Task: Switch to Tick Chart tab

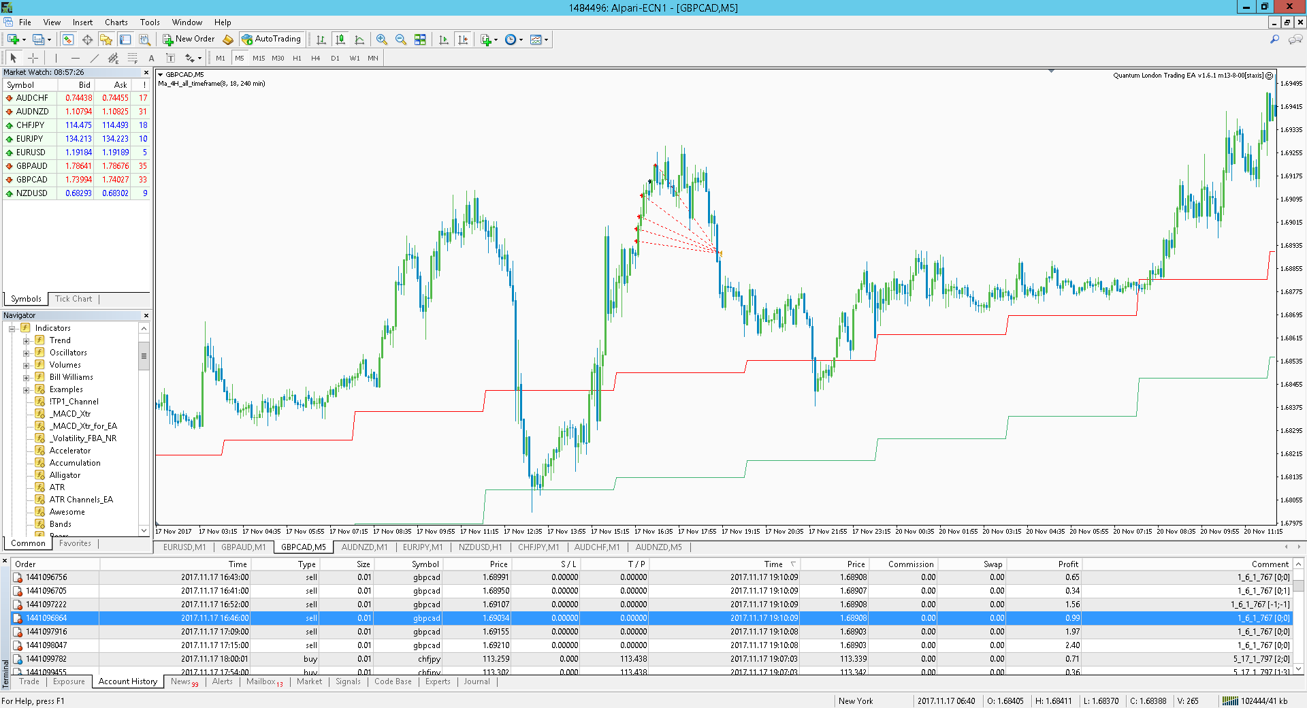Action: point(74,299)
